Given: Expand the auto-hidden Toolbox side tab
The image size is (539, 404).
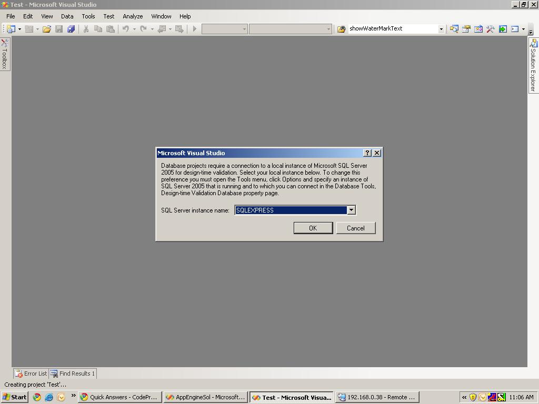Looking at the screenshot, I should pyautogui.click(x=5, y=54).
